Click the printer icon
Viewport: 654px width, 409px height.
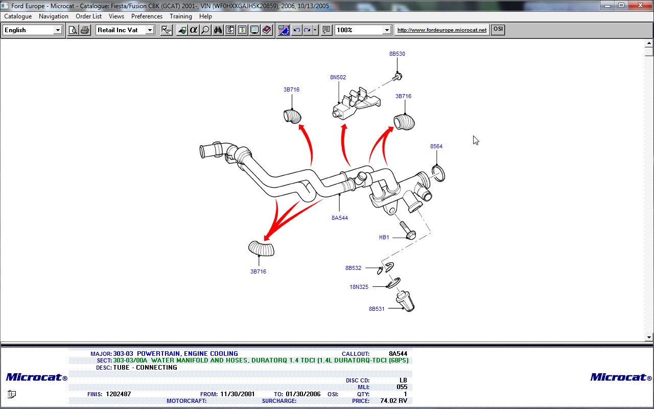click(x=85, y=30)
